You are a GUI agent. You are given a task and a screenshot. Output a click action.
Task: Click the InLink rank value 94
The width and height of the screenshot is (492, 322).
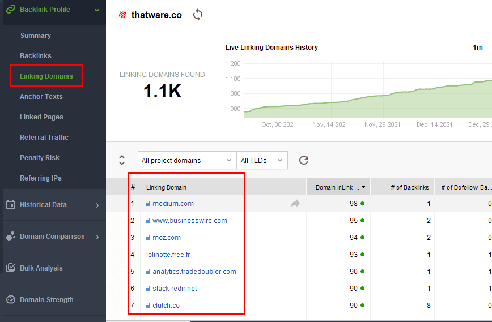click(x=354, y=238)
